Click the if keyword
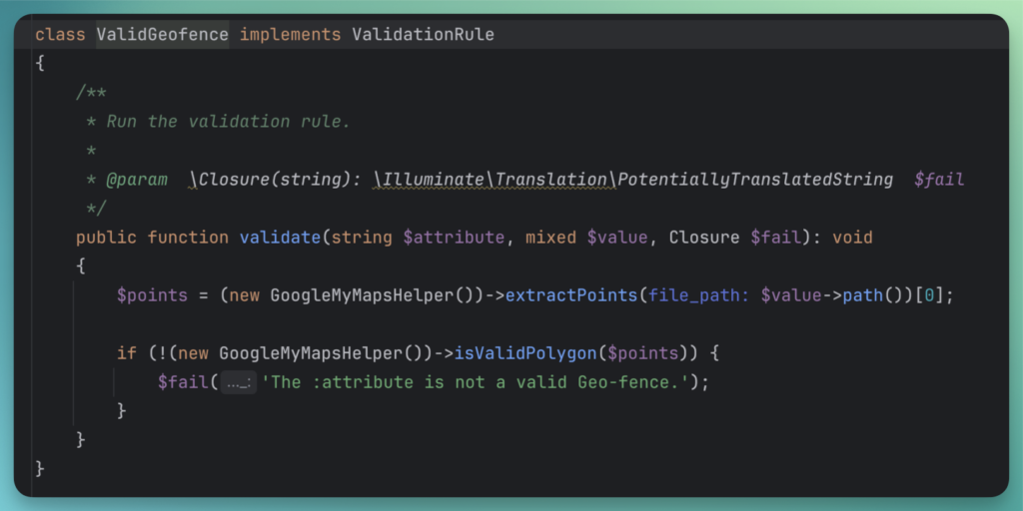The image size is (1023, 511). [126, 353]
